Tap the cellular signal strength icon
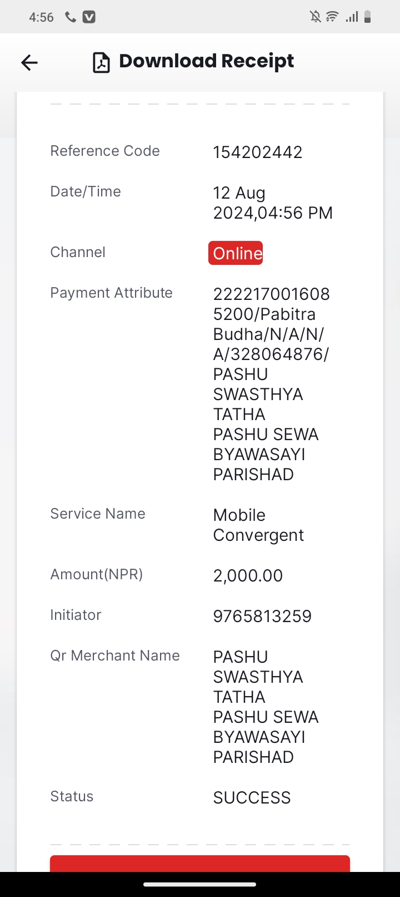400x897 pixels. pos(351,17)
